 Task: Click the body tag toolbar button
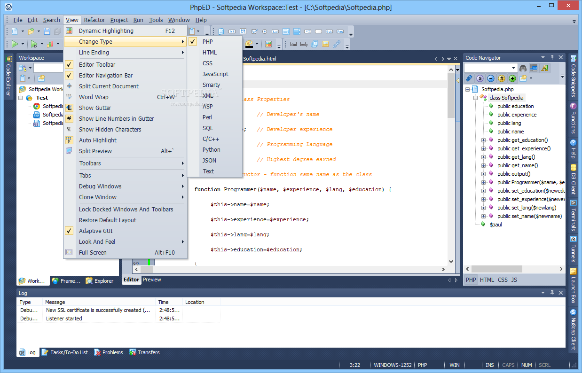point(304,44)
